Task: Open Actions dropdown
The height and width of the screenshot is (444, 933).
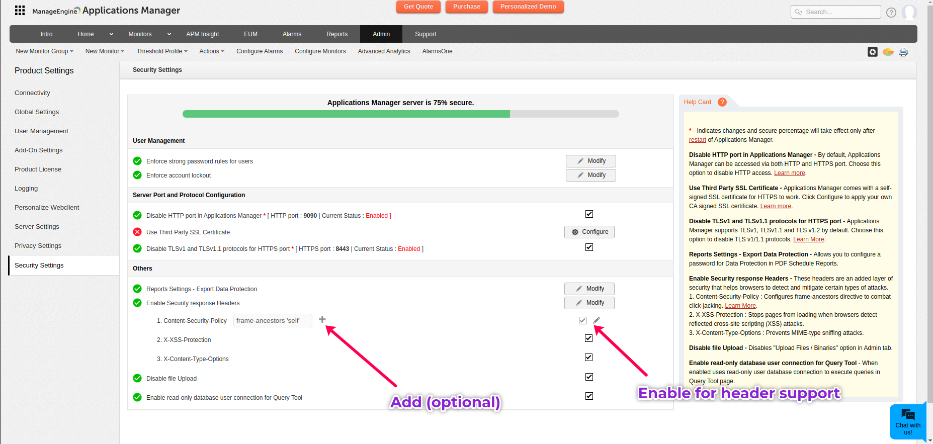Action: coord(212,51)
